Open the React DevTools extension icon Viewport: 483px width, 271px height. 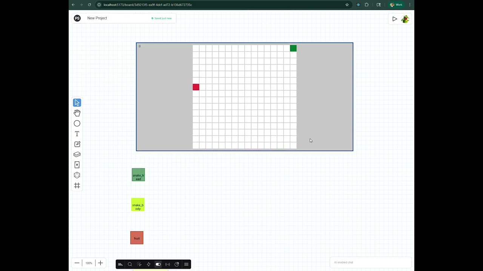[358, 5]
